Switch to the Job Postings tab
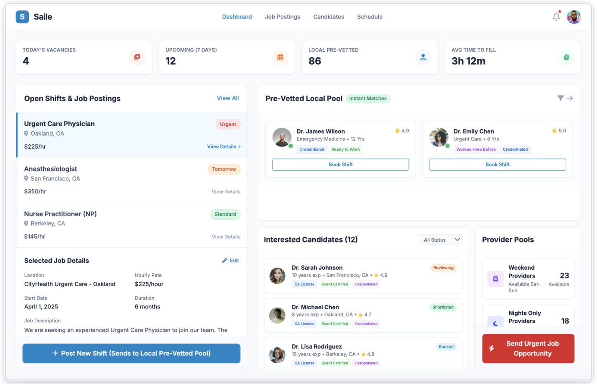The width and height of the screenshot is (597, 384). coord(283,17)
